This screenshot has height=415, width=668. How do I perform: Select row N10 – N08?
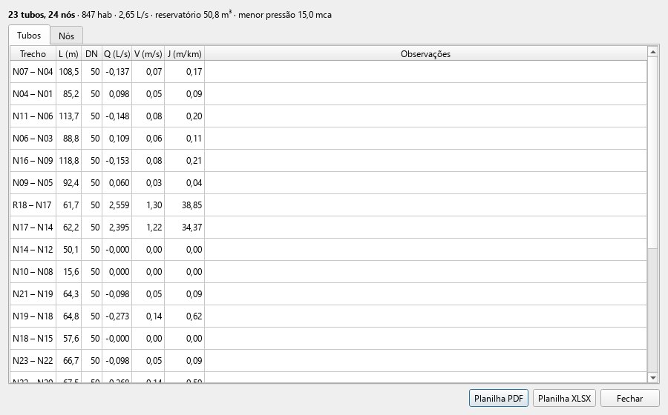coord(329,271)
